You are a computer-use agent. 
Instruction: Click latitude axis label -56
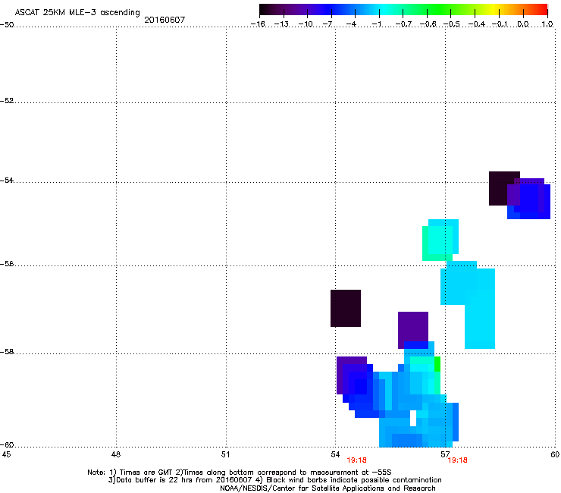pyautogui.click(x=7, y=263)
